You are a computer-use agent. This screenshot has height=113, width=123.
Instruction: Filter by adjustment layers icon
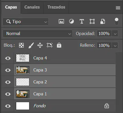click(71, 21)
